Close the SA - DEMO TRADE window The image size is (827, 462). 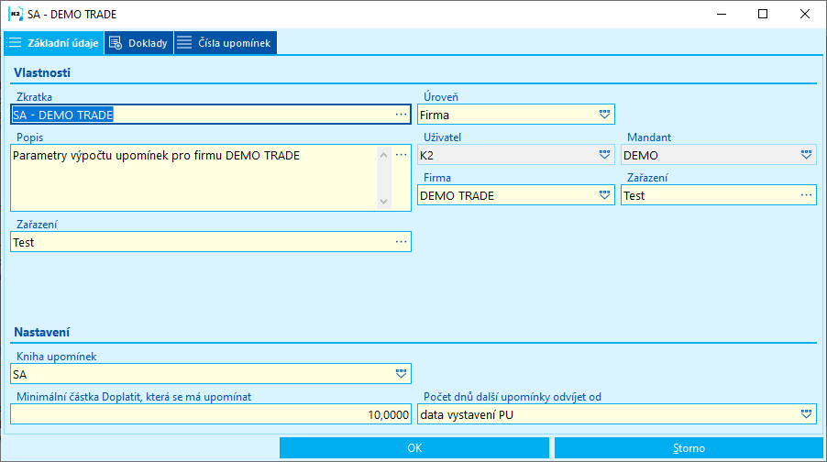coord(804,15)
